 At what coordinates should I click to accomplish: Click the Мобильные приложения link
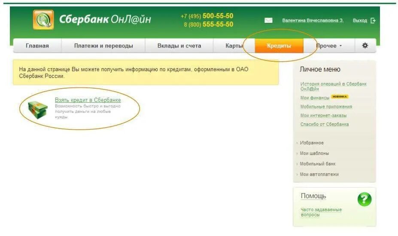[x=326, y=107]
